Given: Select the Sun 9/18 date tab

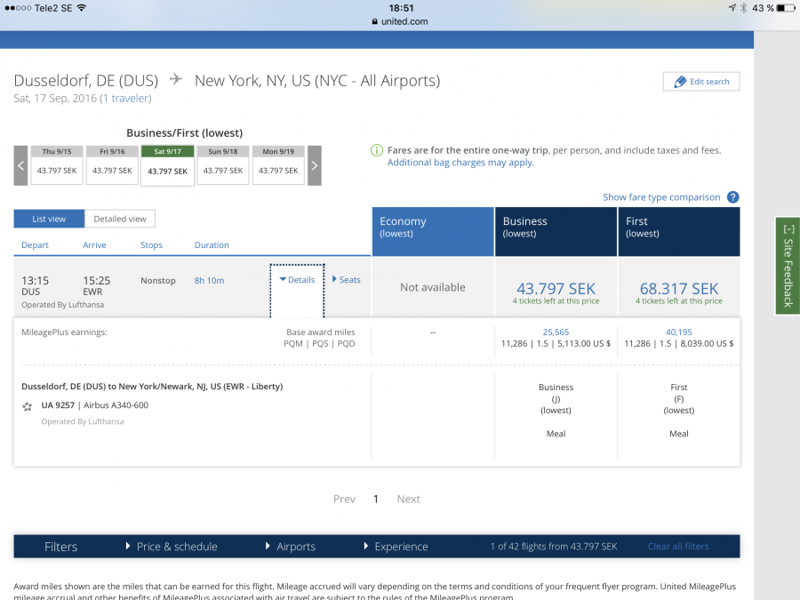Looking at the screenshot, I should (222, 165).
